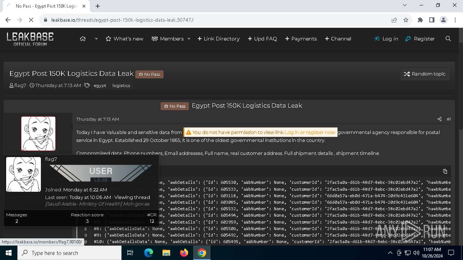The height and width of the screenshot is (260, 463).
Task: Open Channel link
Action: click(x=338, y=39)
